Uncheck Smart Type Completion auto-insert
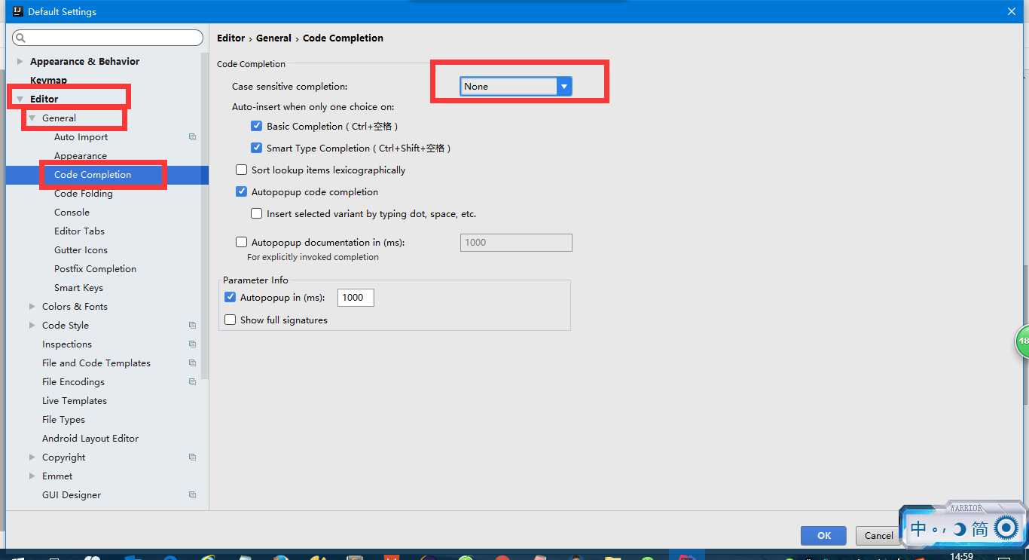1029x560 pixels. 256,148
